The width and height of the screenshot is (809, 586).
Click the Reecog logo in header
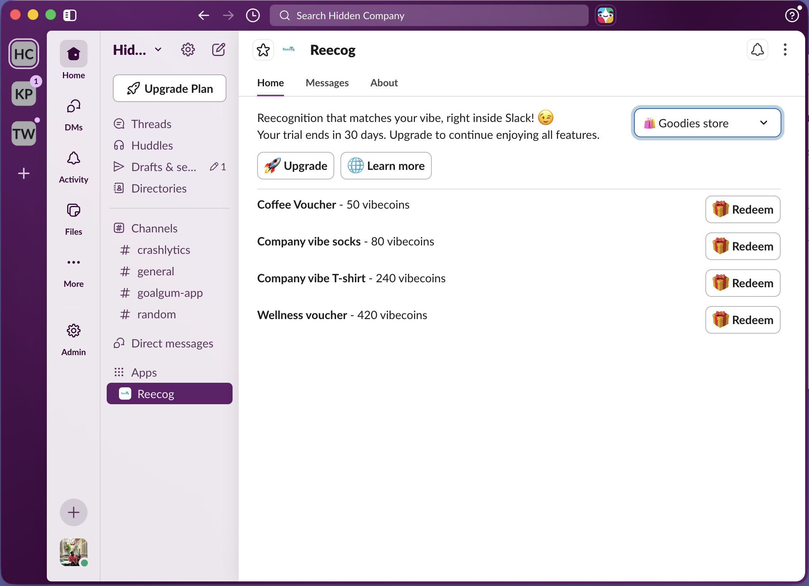(289, 49)
